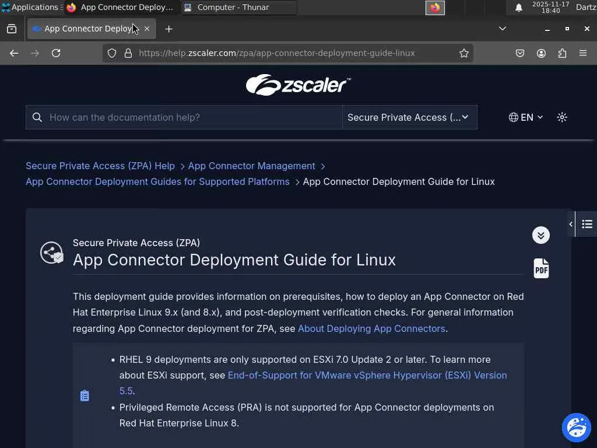Click the Firefox back arrow button

[14, 53]
